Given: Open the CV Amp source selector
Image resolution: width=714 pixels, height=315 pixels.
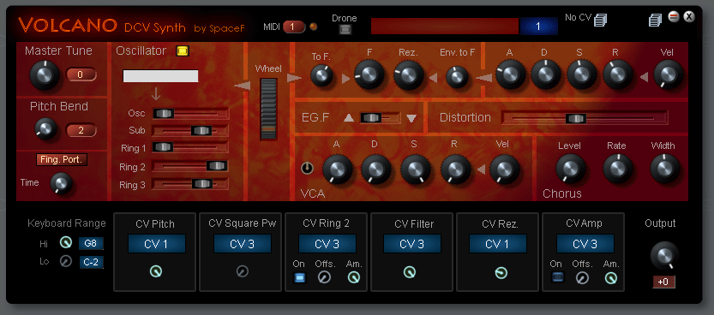Looking at the screenshot, I should (x=585, y=244).
